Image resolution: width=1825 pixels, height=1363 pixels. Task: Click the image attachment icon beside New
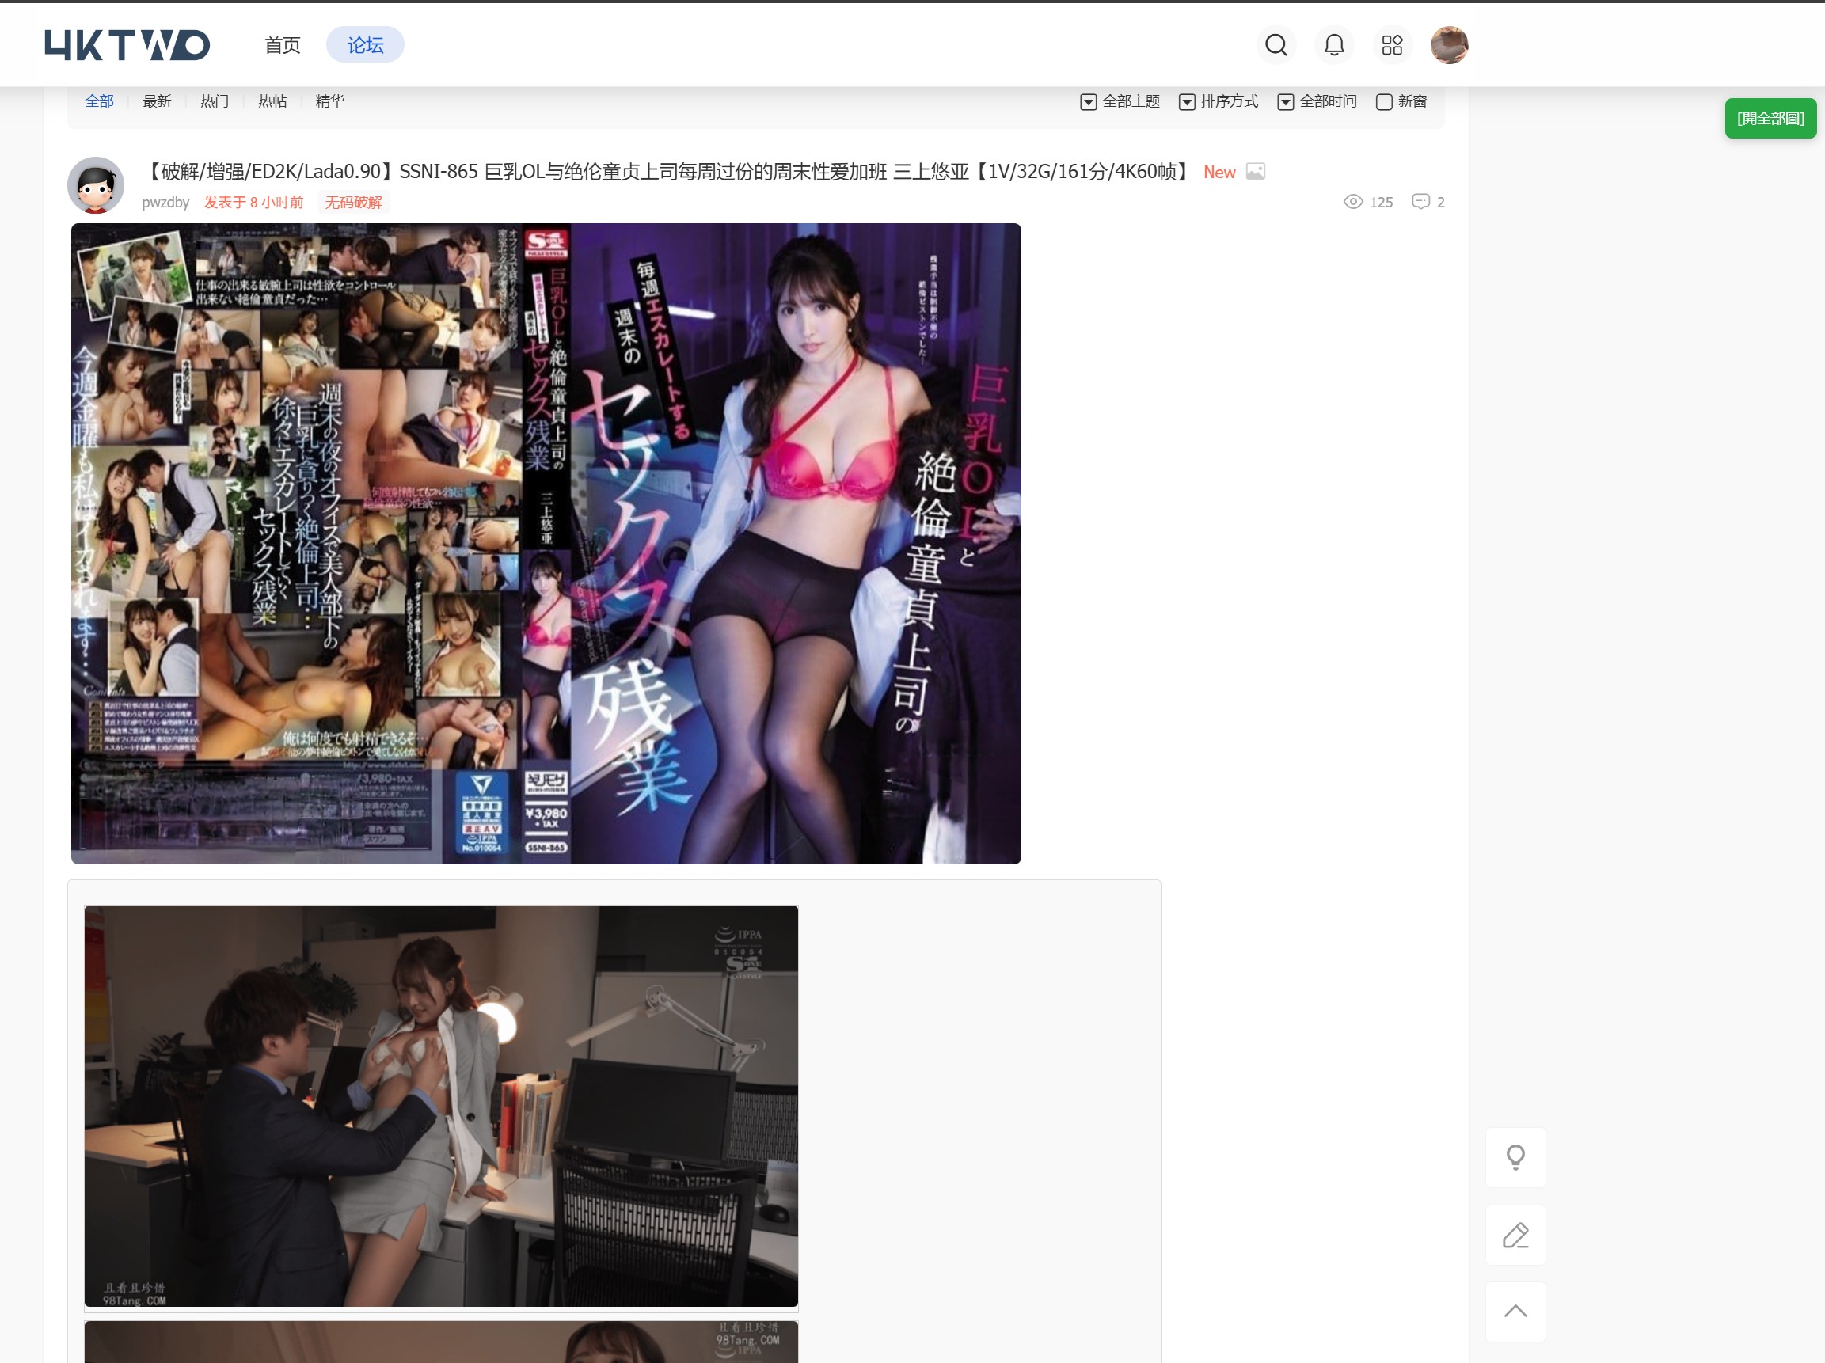click(x=1255, y=172)
